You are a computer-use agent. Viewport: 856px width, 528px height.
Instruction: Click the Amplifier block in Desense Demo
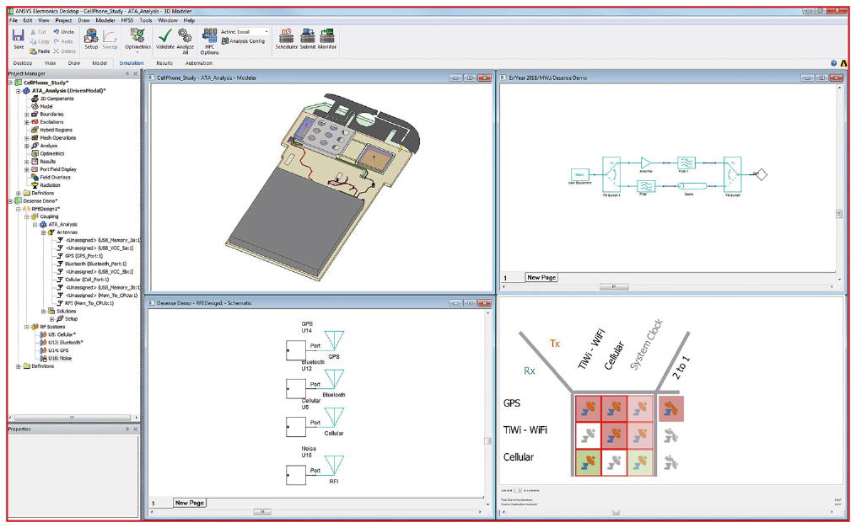(x=646, y=163)
